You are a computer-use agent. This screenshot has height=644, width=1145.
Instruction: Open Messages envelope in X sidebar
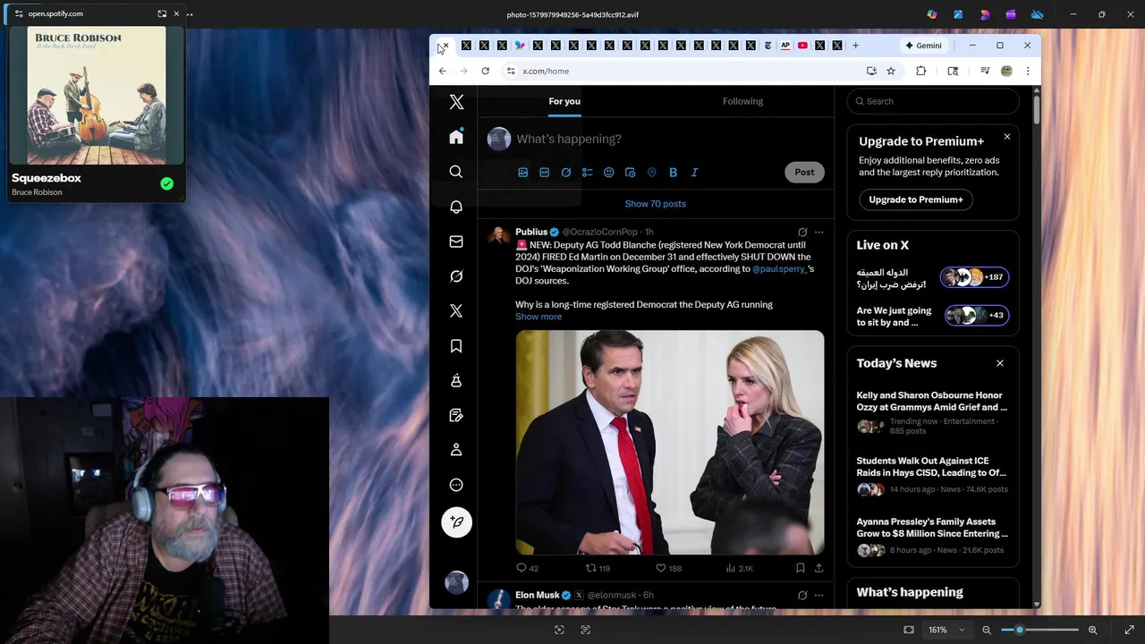tap(456, 241)
